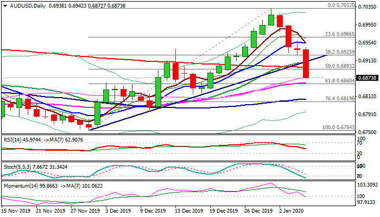Click the 0.69130 price scale value
Image resolution: width=380 pixels, height=217 pixels.
(x=367, y=61)
